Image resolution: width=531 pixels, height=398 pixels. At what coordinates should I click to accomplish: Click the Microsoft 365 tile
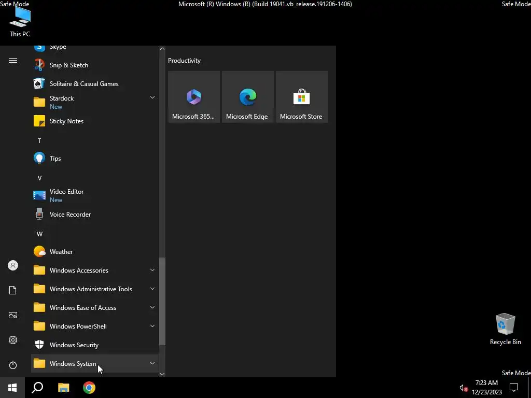(x=194, y=97)
